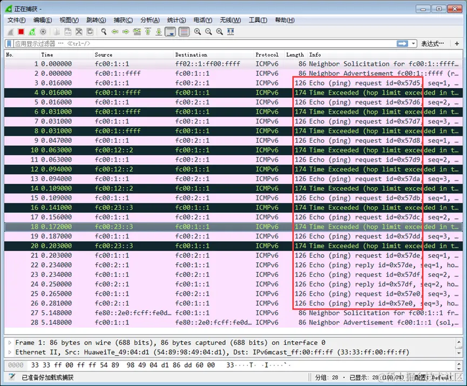Reset text to normal size
This screenshot has width=467, height=386.
(220, 31)
